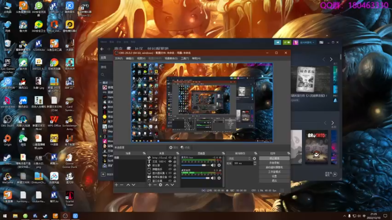The image size is (392, 220).
Task: Open scene transition type dropdown
Action: point(239,158)
